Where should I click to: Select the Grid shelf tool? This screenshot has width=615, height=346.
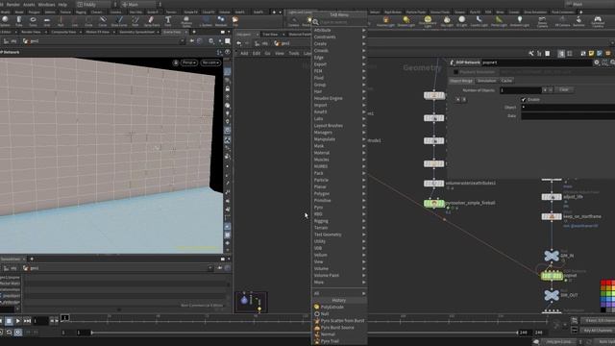click(x=47, y=21)
